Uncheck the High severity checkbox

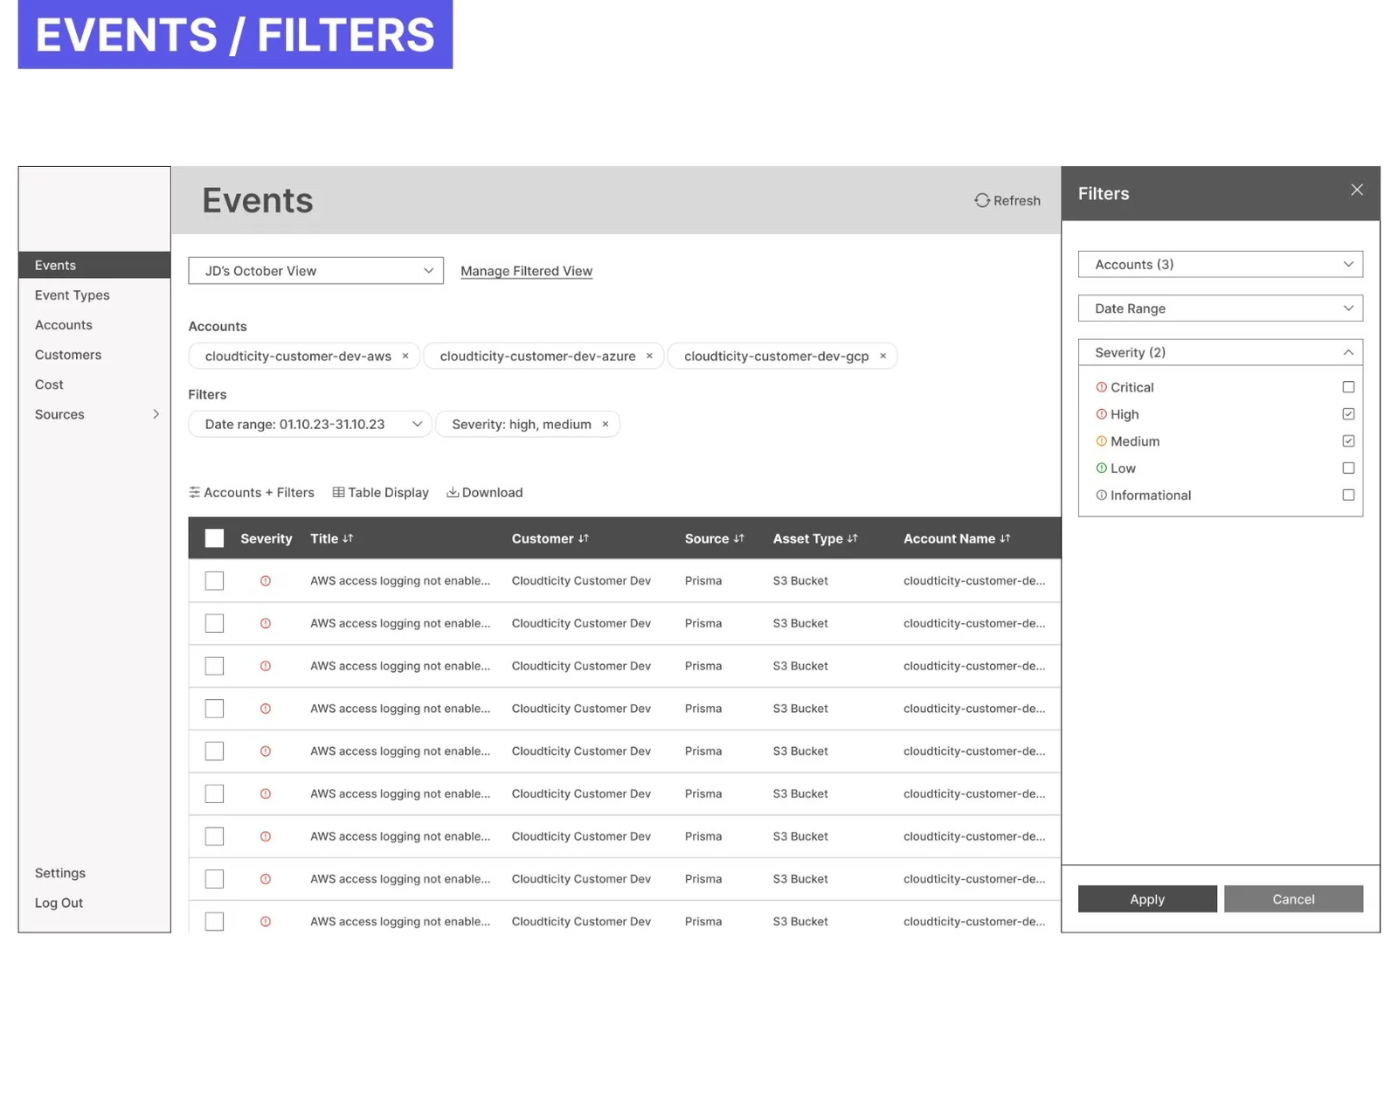tap(1348, 413)
